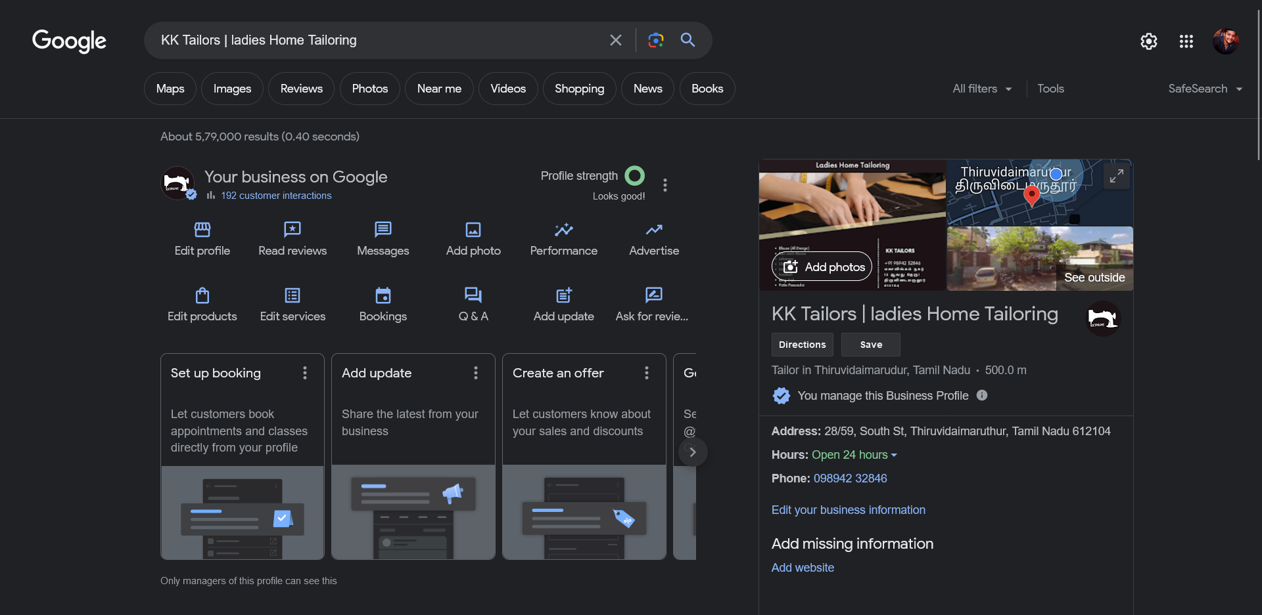Open Set up booking card options menu
Image resolution: width=1262 pixels, height=615 pixels.
point(305,373)
